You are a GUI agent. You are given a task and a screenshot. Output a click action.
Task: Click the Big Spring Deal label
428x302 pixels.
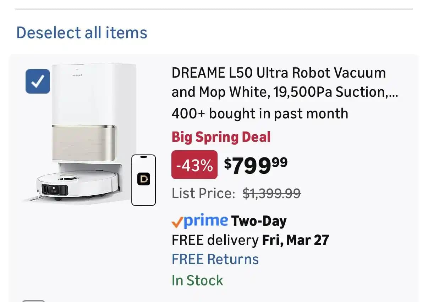(221, 137)
